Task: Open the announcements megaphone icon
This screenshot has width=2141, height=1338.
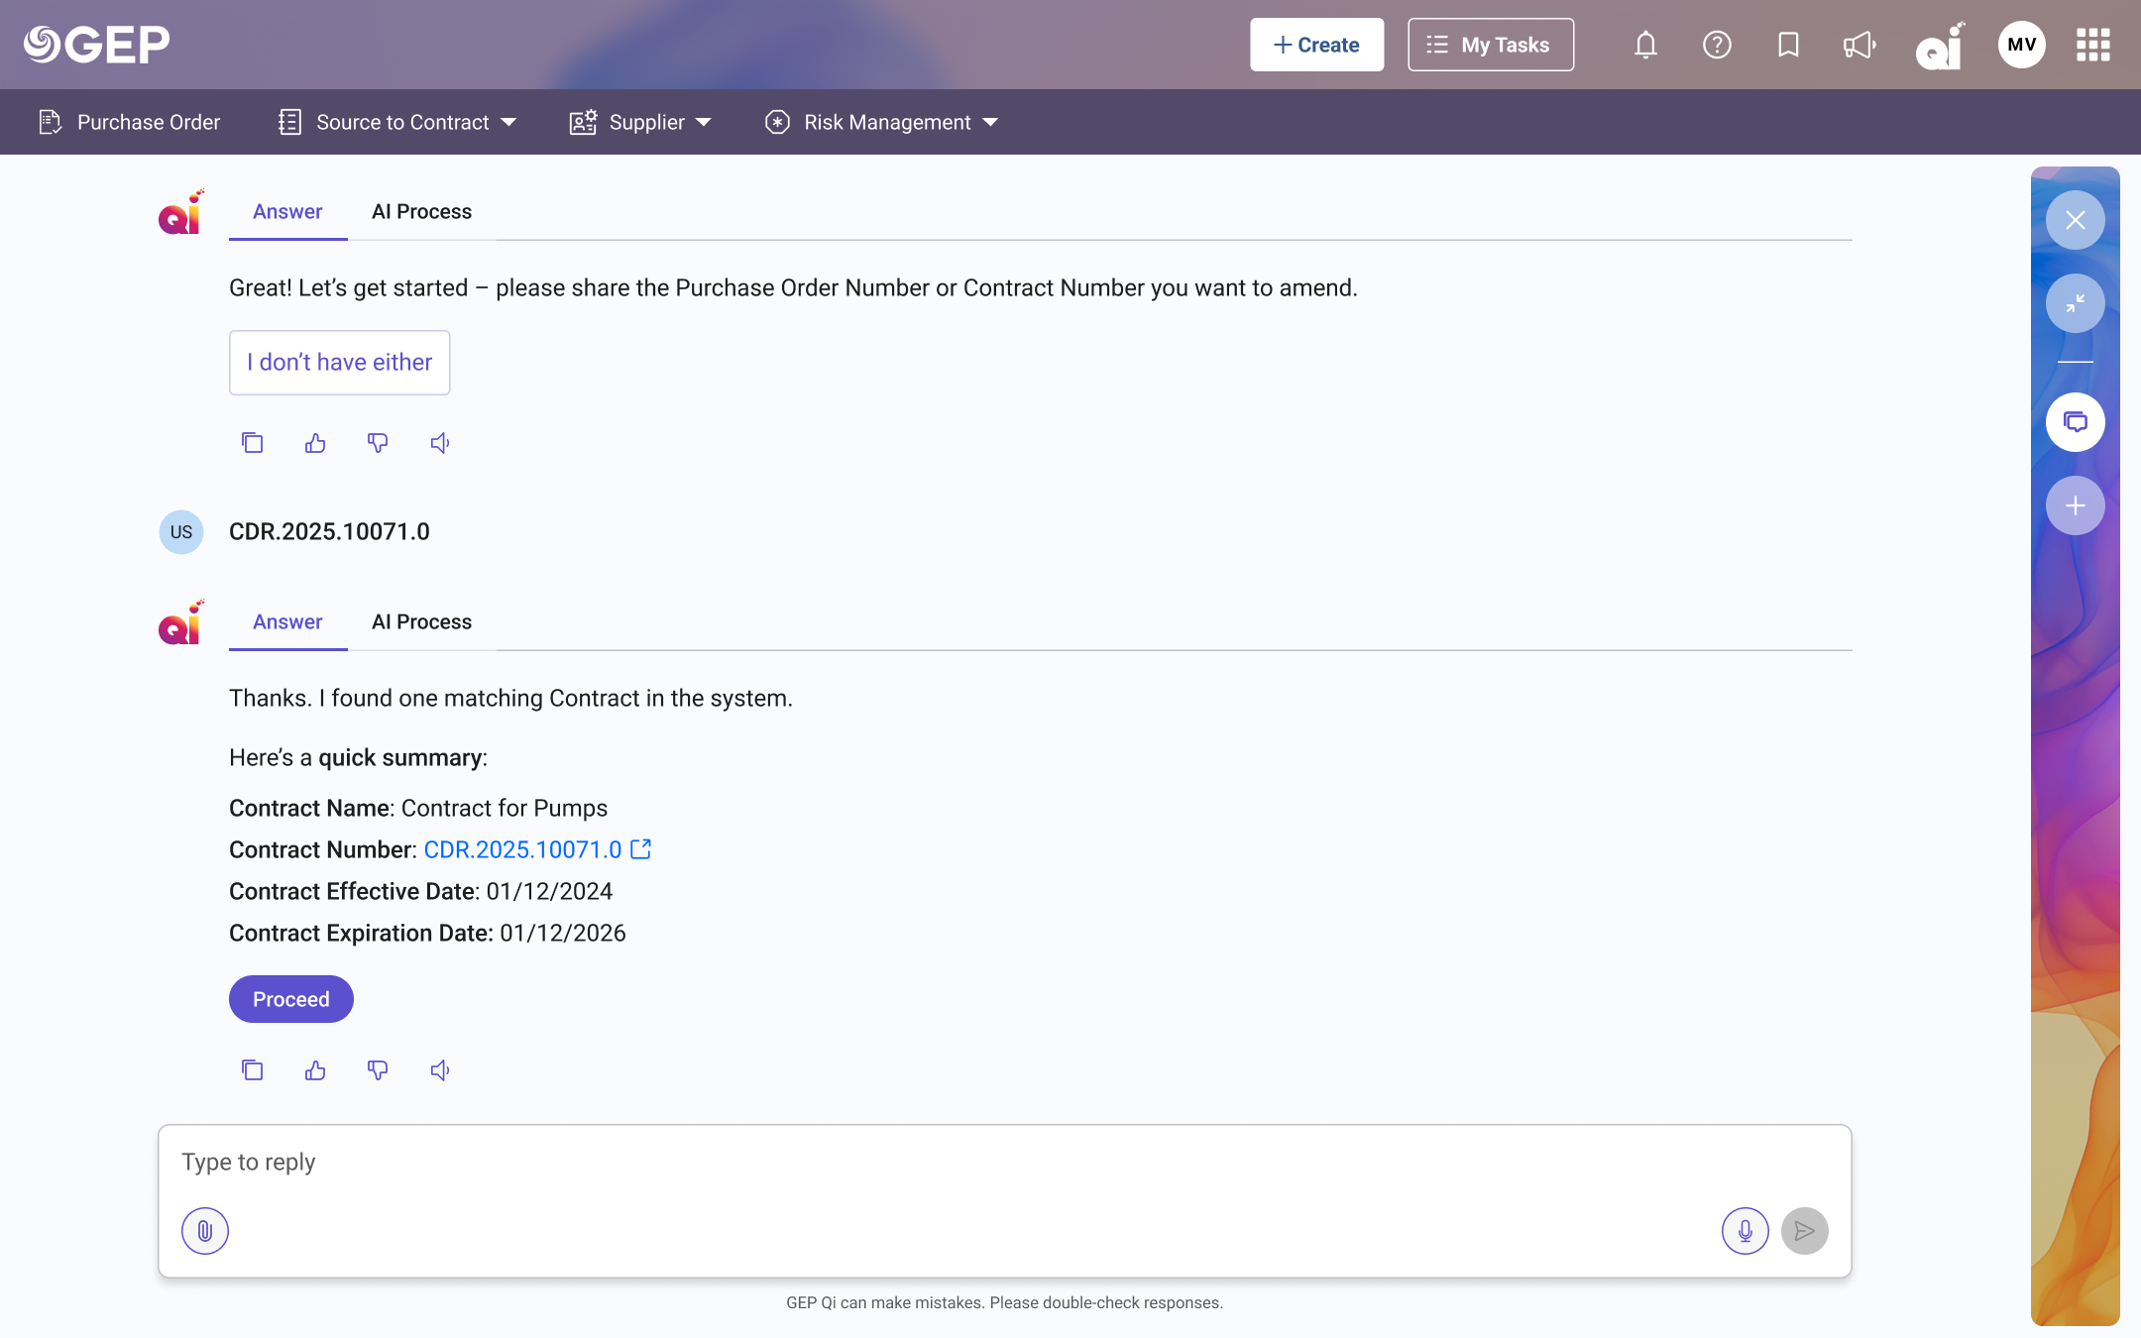Action: coord(1859,45)
